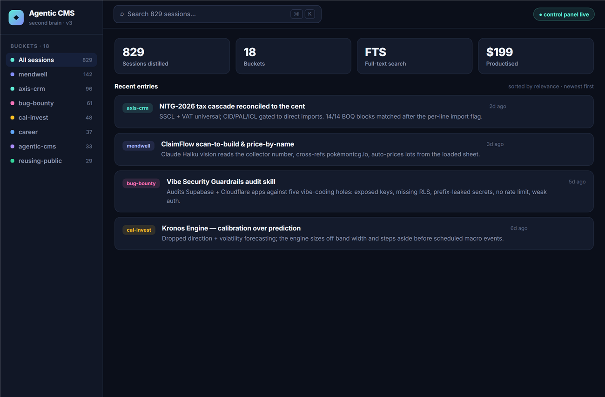The width and height of the screenshot is (605, 397).
Task: Click the teal dot beside axis-crm
Action: click(13, 89)
